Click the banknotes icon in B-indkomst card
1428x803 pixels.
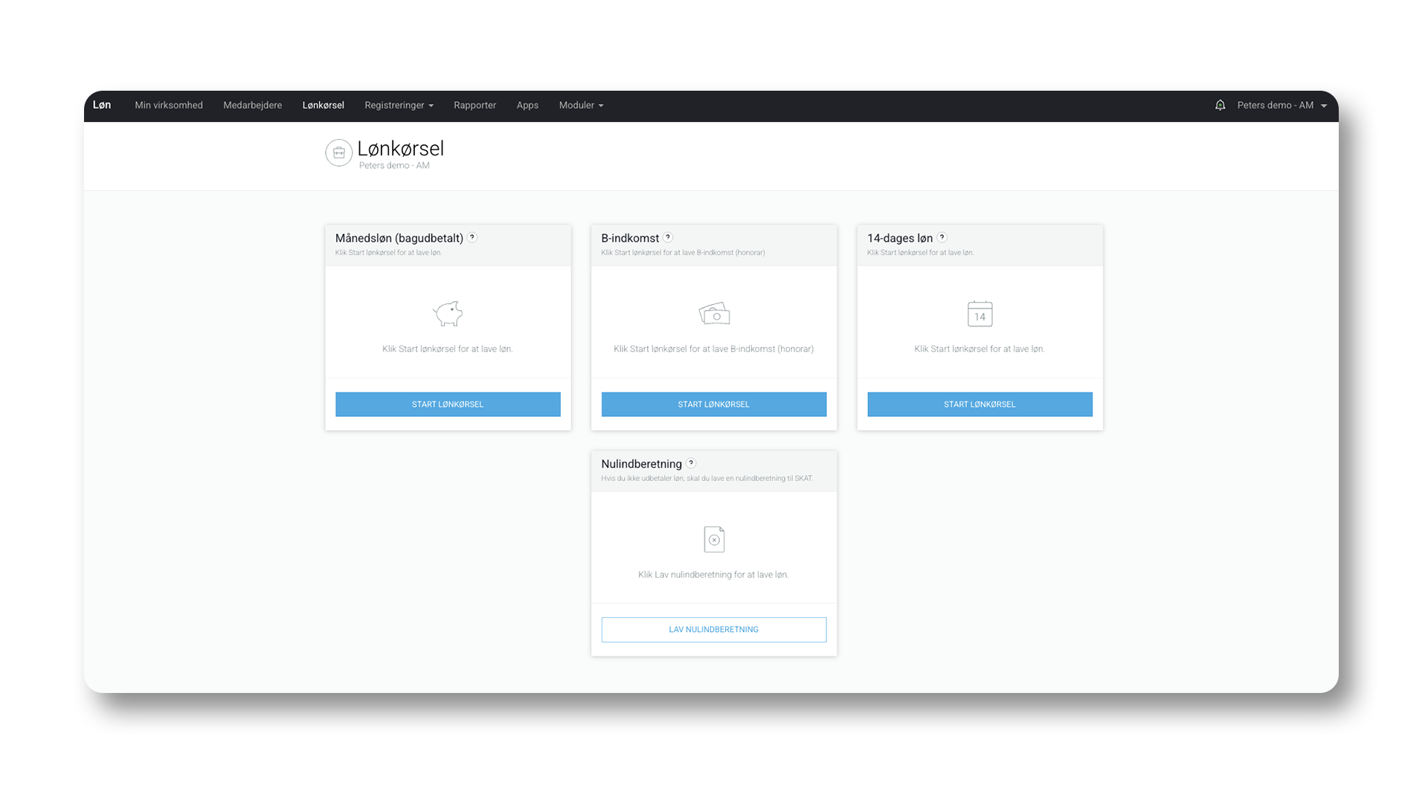tap(714, 314)
